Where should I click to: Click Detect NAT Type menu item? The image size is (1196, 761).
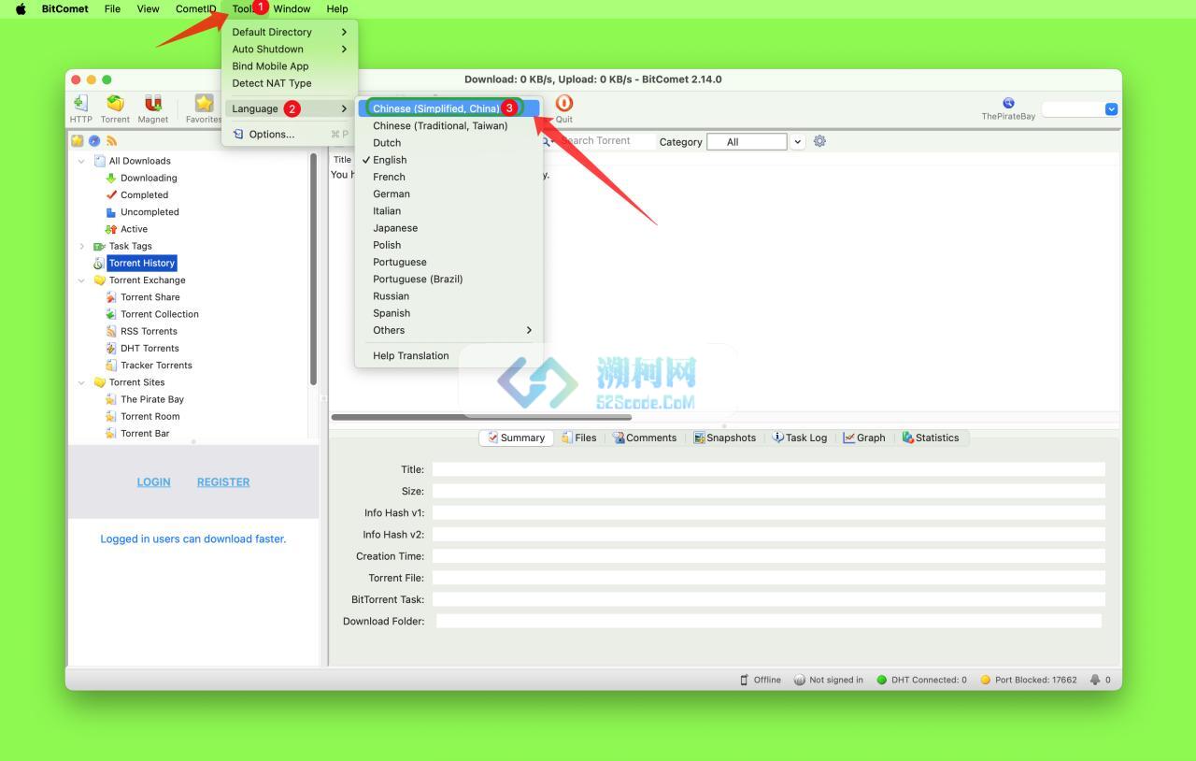(x=290, y=83)
